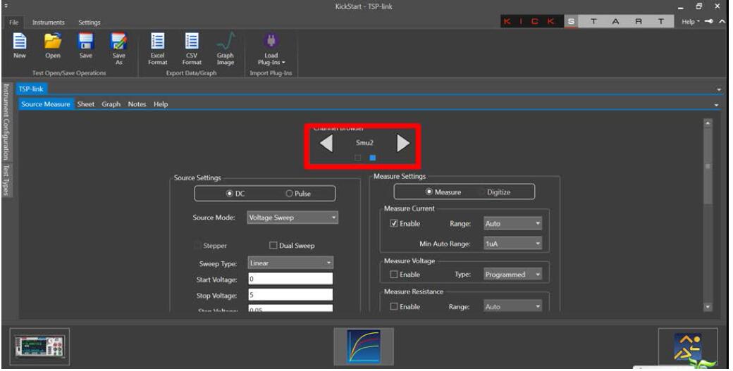The image size is (733, 371).
Task: Export data in CSV Format
Action: pyautogui.click(x=192, y=44)
